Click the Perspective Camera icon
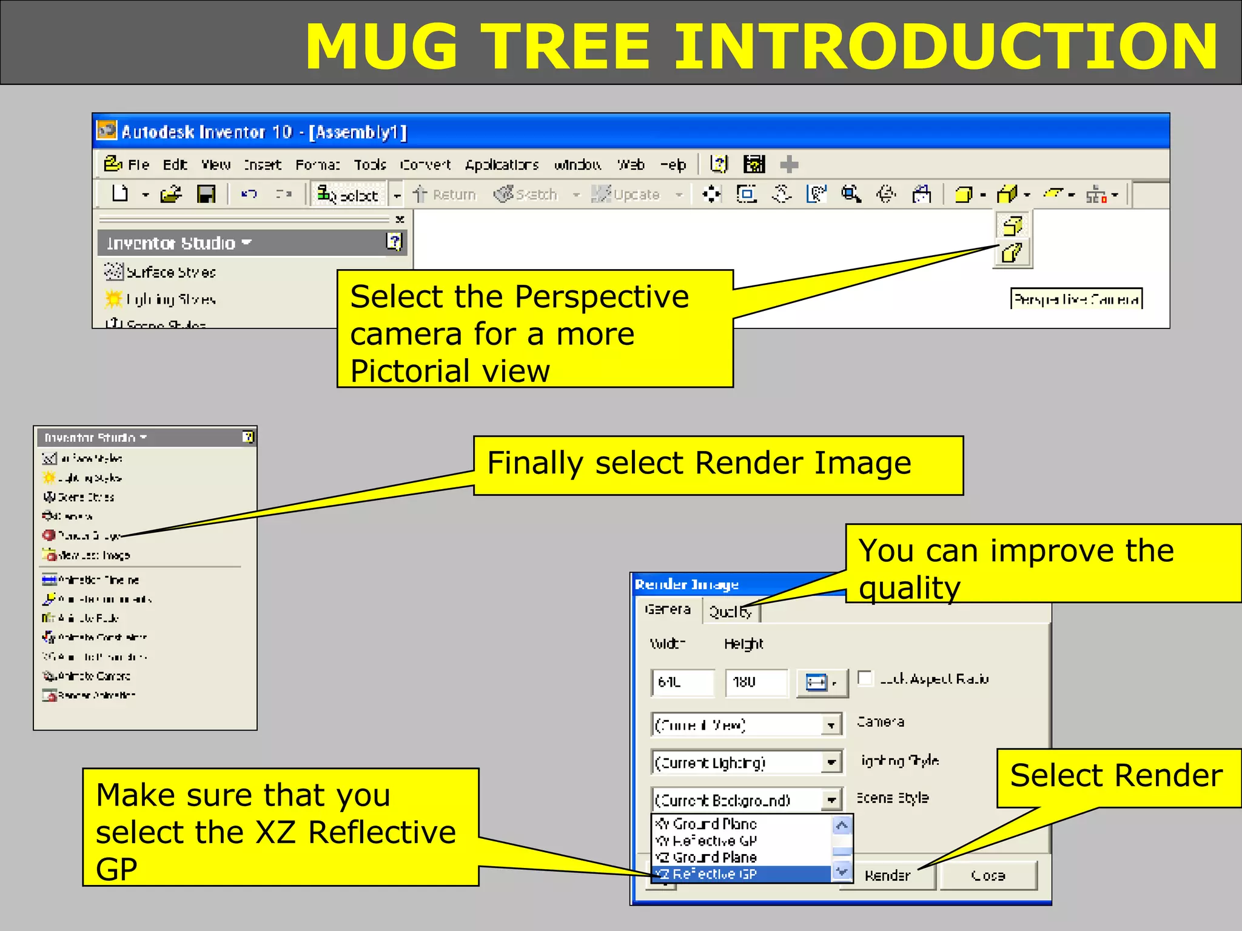1242x931 pixels. pyautogui.click(x=1012, y=252)
